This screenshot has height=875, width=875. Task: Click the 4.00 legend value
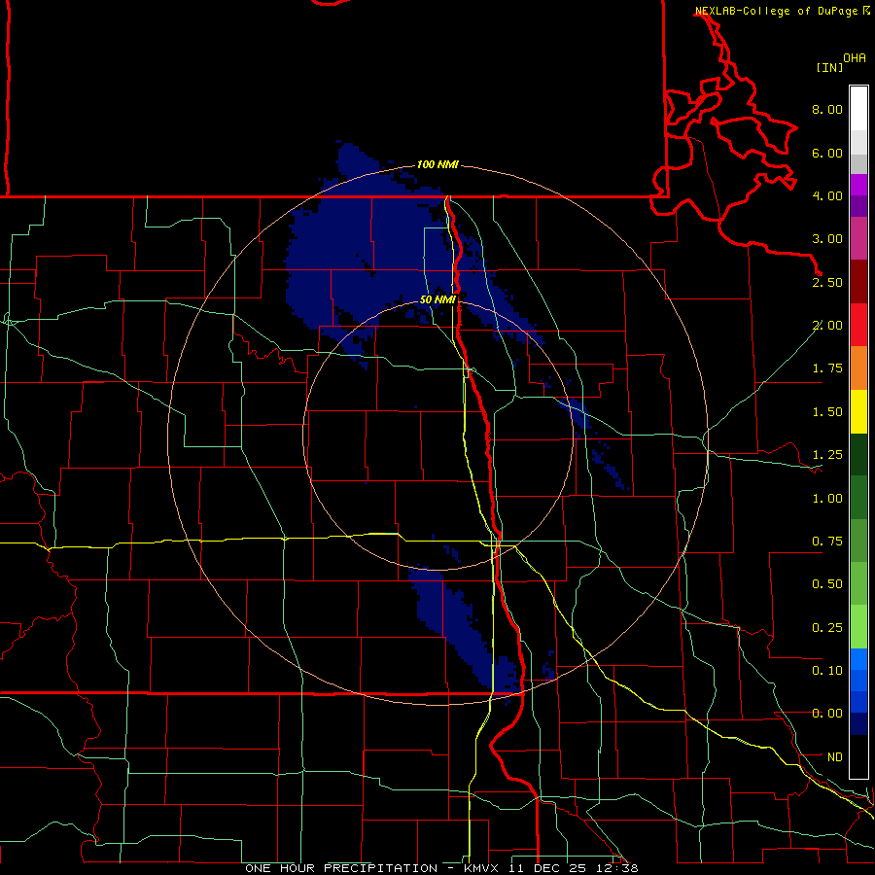tap(827, 195)
